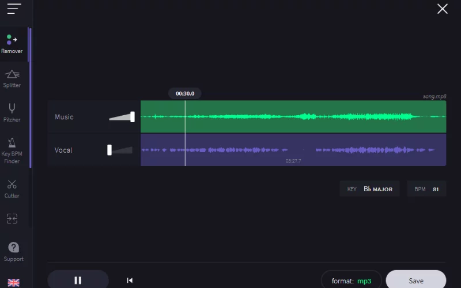Adjust the Music volume slider
461x288 pixels.
click(x=122, y=117)
